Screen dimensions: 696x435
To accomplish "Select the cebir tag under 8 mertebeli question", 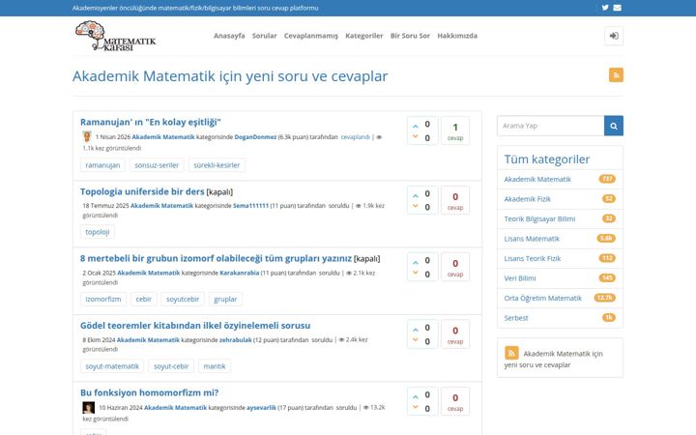I will tap(143, 299).
